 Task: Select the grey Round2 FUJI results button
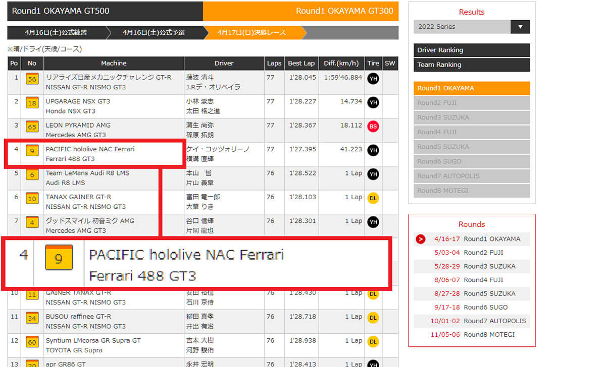[x=472, y=103]
